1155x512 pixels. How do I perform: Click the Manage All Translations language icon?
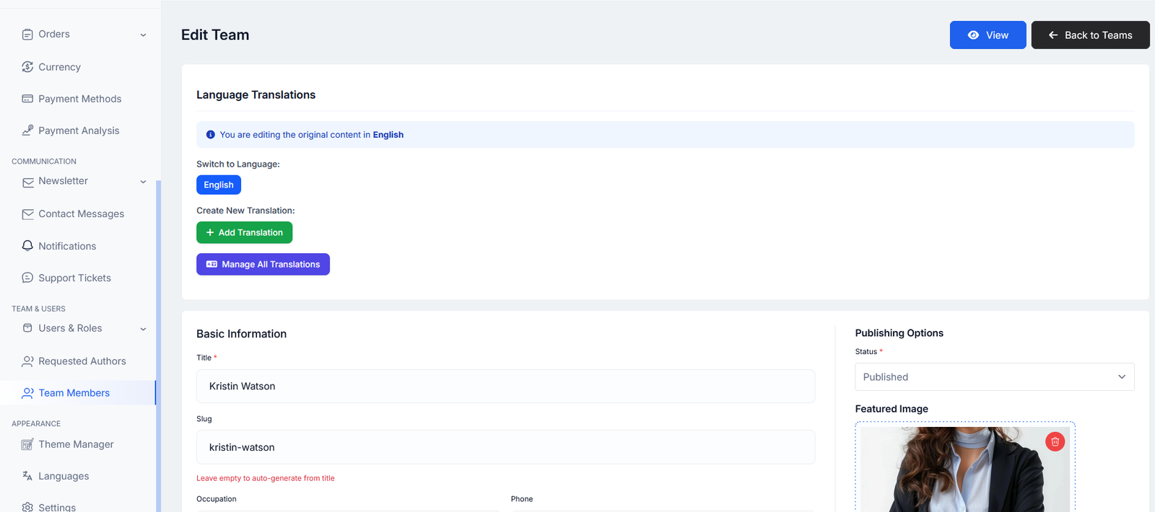coord(212,265)
